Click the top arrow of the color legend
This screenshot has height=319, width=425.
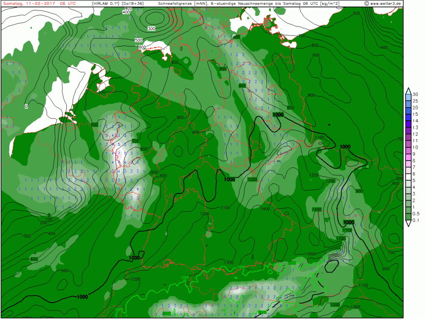408,90
